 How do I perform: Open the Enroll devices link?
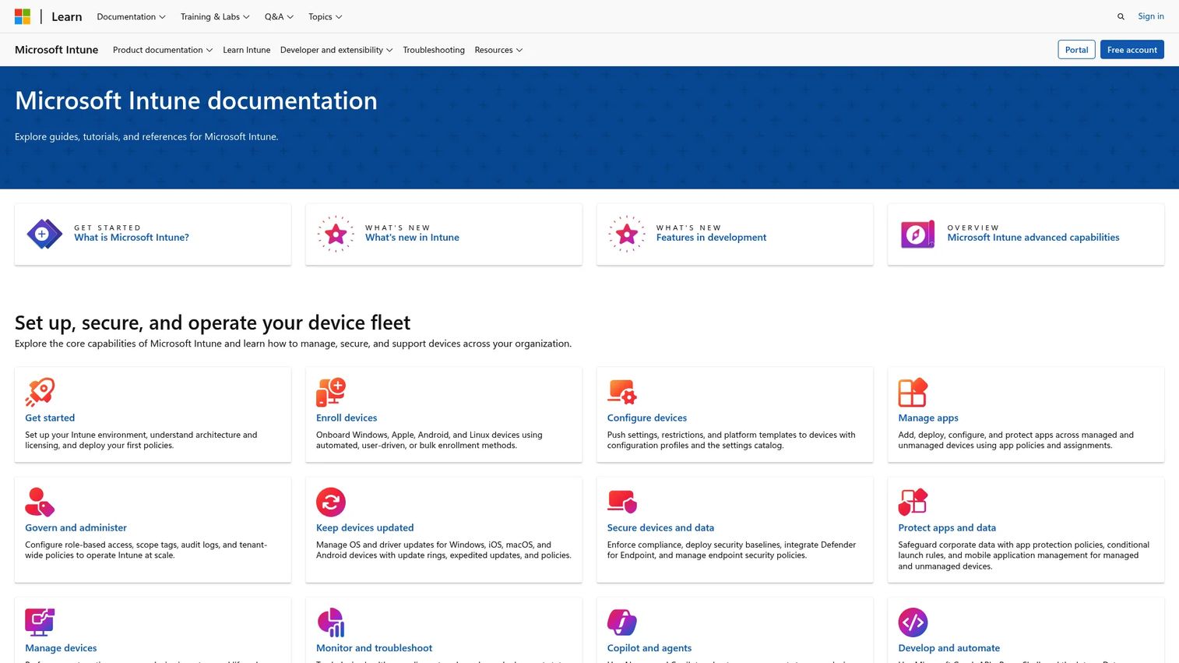347,418
